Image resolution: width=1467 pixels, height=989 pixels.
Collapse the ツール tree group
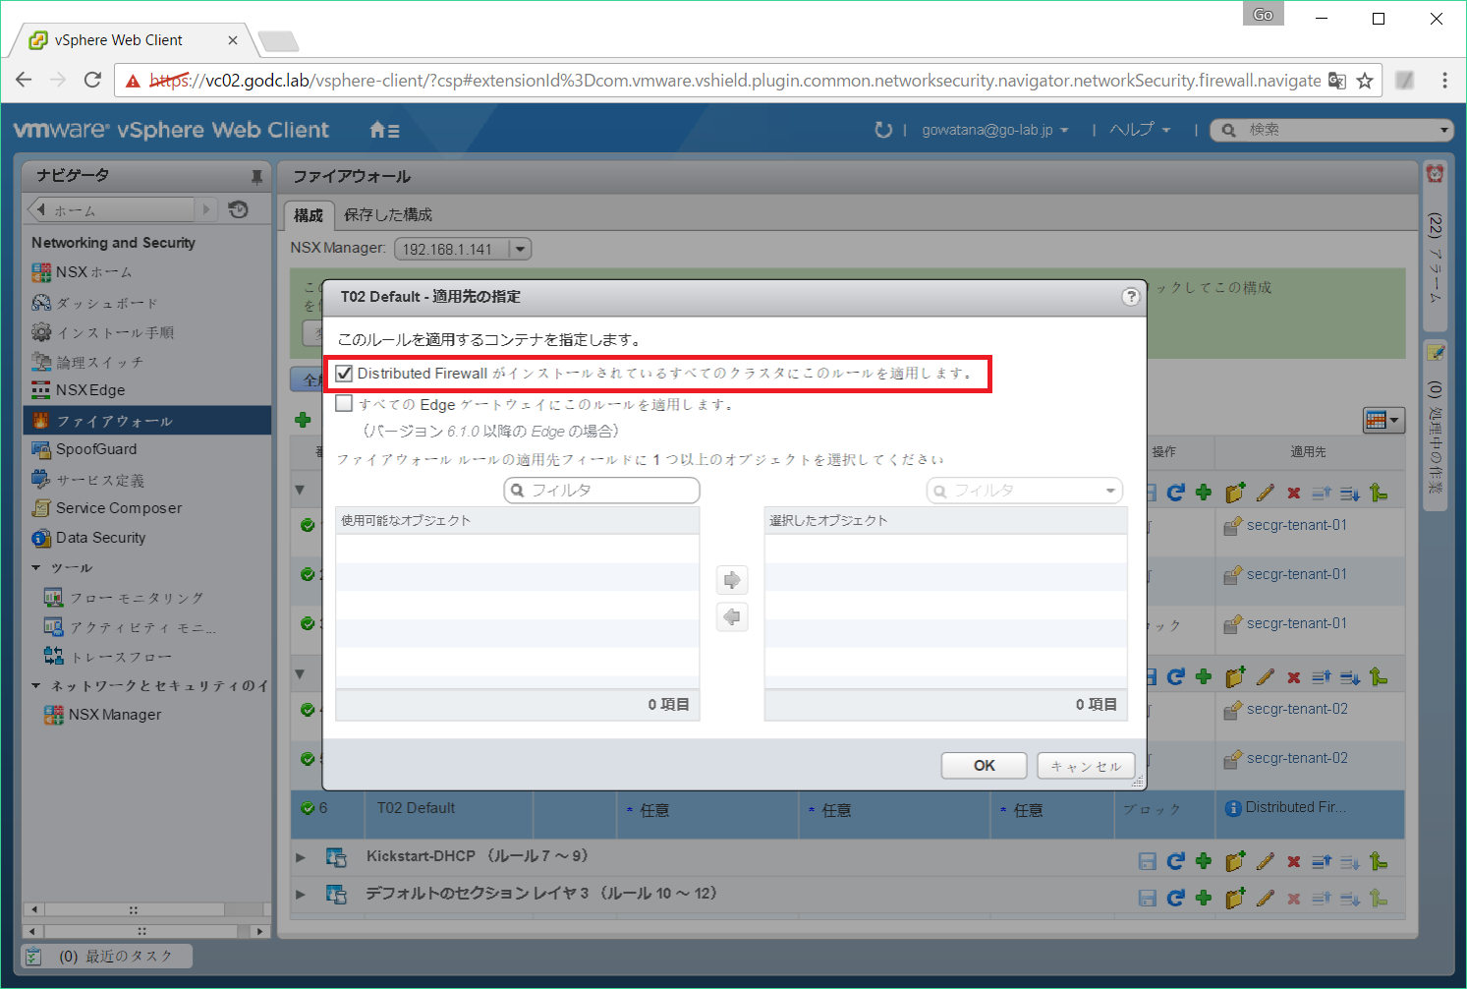click(x=36, y=568)
